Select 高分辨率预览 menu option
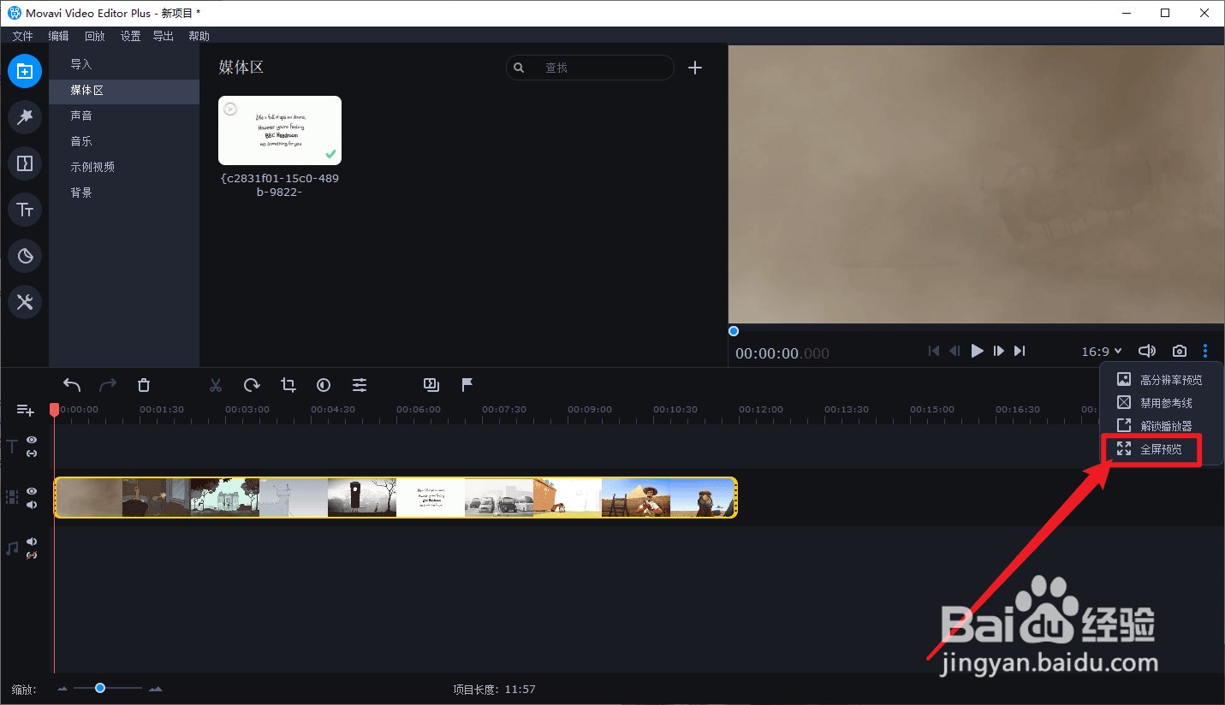This screenshot has height=705, width=1225. (1162, 380)
